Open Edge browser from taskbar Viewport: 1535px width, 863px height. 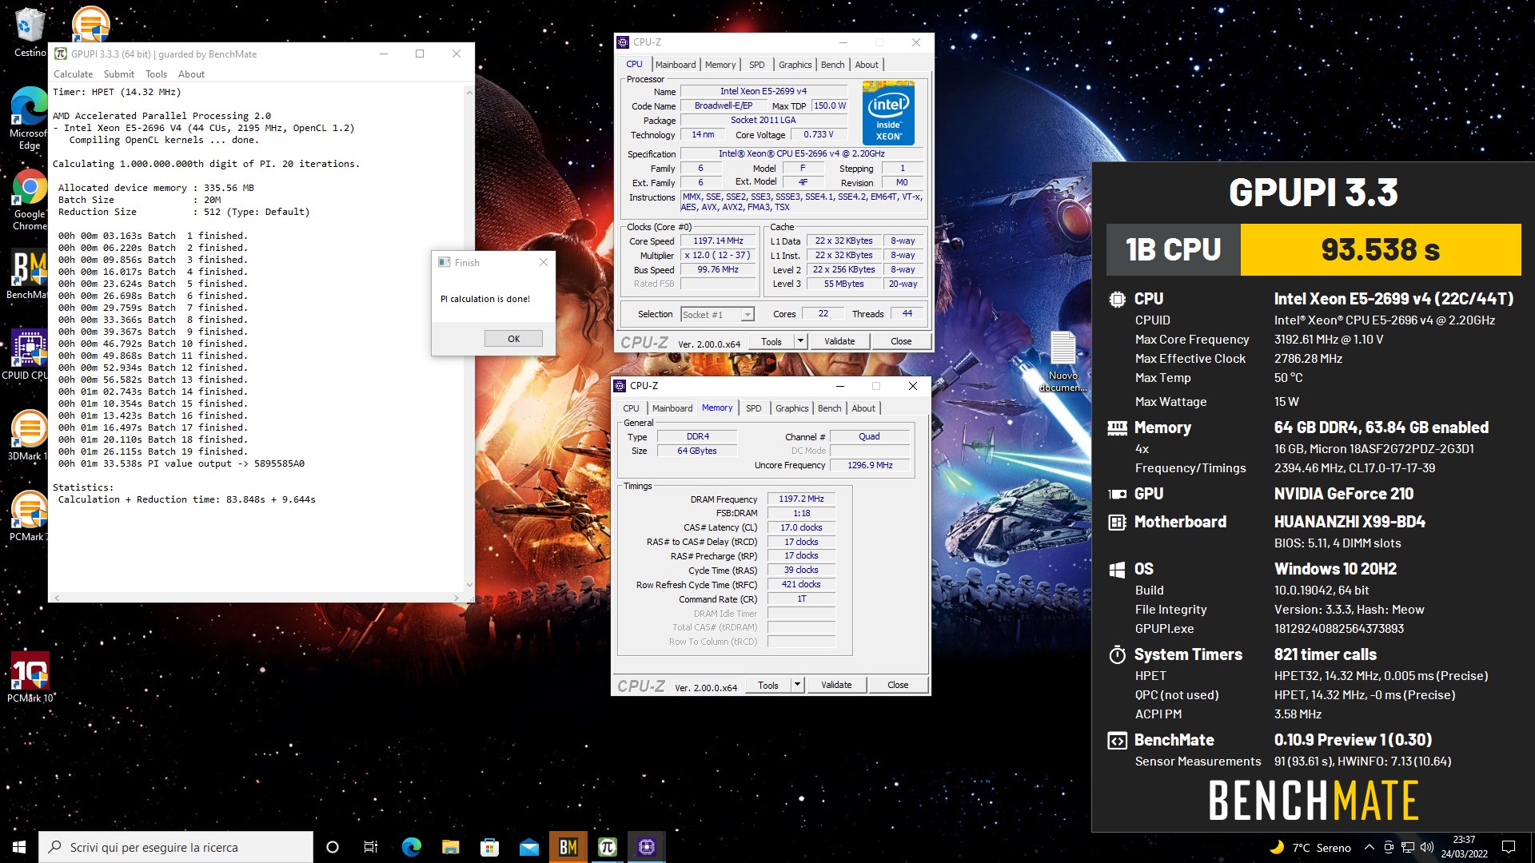[411, 847]
